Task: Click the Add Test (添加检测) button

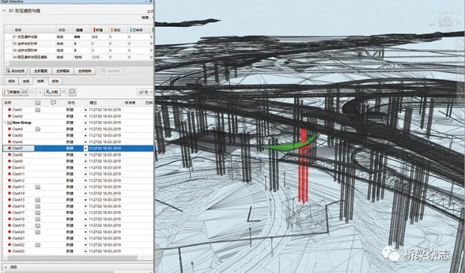Action: [x=16, y=71]
